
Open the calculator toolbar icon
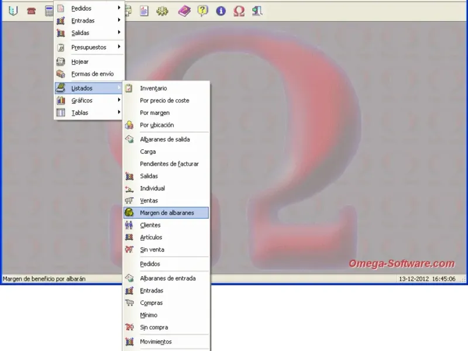click(49, 11)
